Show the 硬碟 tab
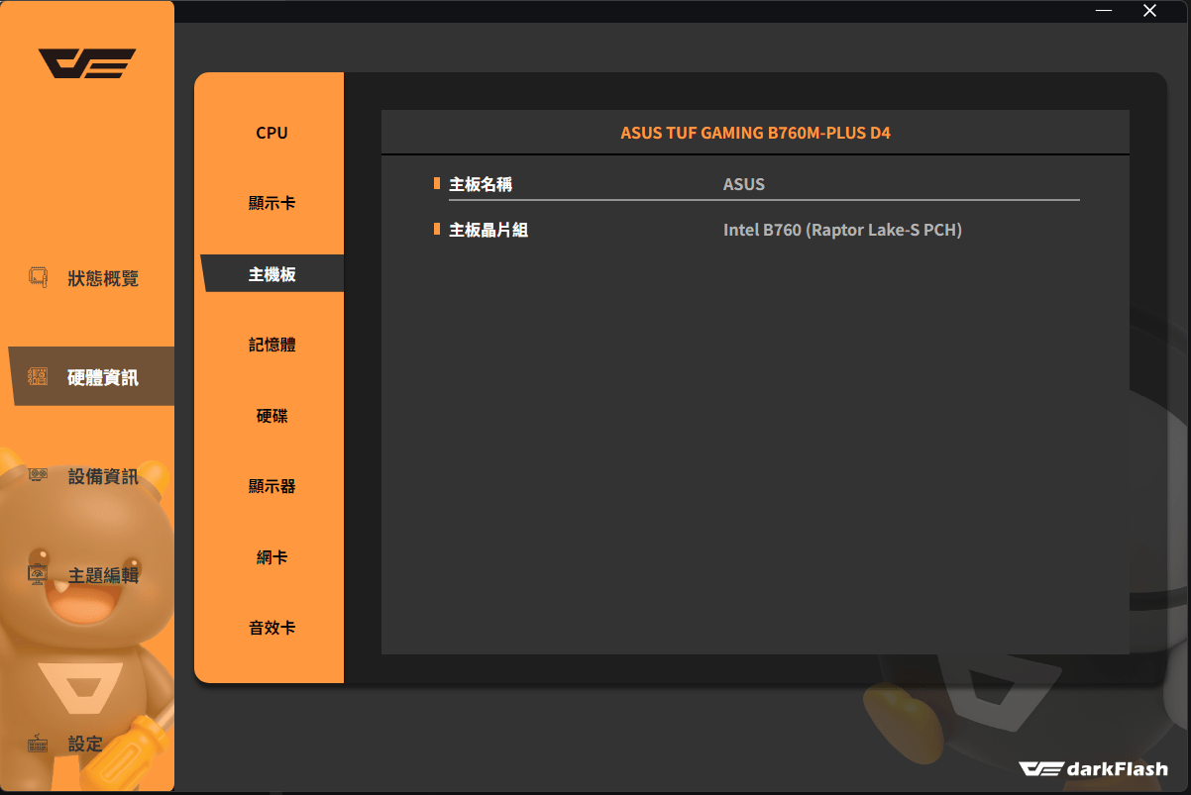1191x795 pixels. coord(271,416)
